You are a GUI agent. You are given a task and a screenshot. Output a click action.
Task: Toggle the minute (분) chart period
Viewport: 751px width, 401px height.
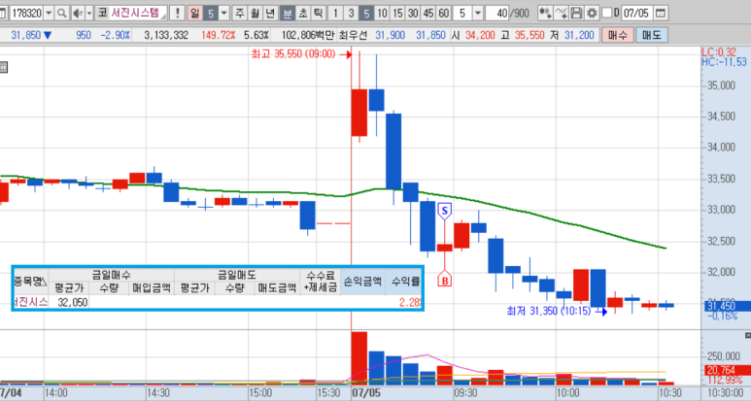[x=288, y=13]
